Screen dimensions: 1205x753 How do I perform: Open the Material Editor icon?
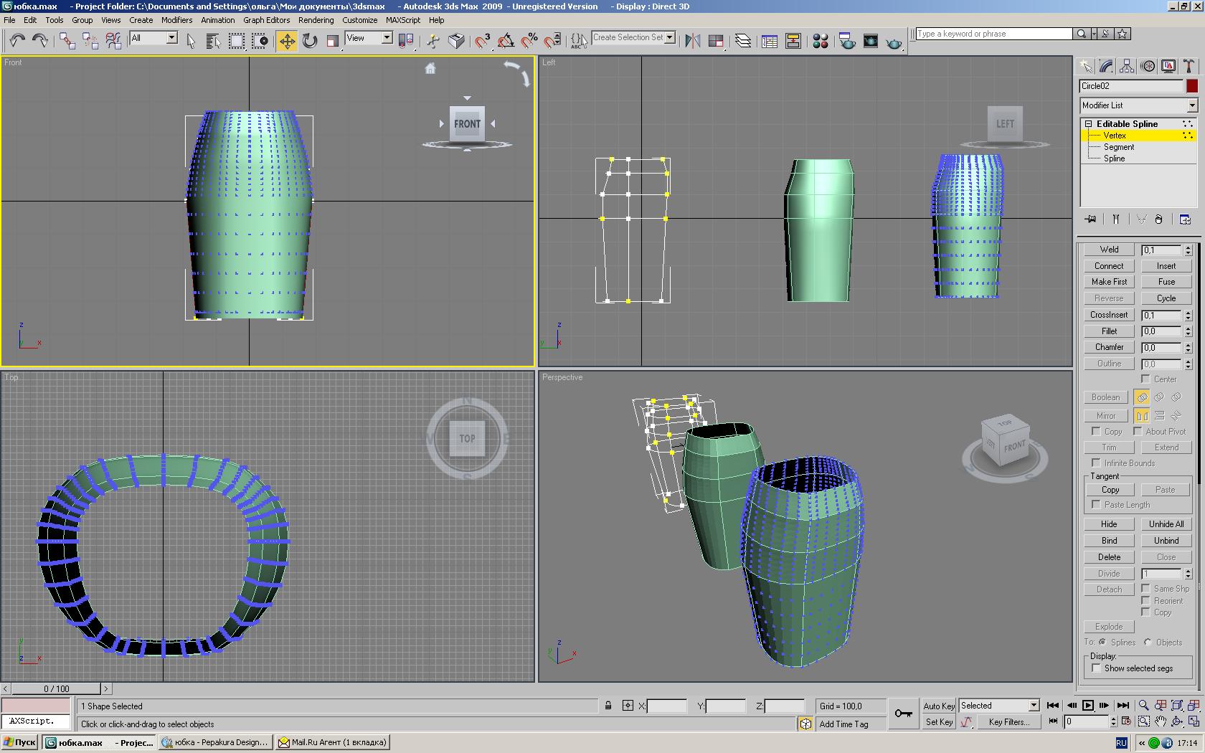click(x=821, y=41)
